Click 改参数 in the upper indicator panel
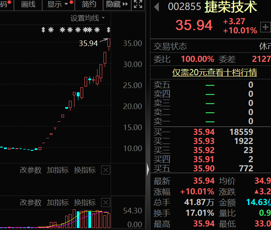 (31, 170)
